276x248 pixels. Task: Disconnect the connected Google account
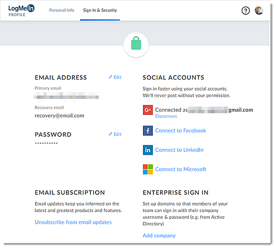[x=166, y=116]
